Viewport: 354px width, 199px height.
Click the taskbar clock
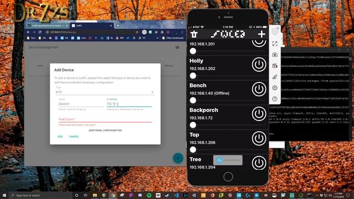(338, 195)
